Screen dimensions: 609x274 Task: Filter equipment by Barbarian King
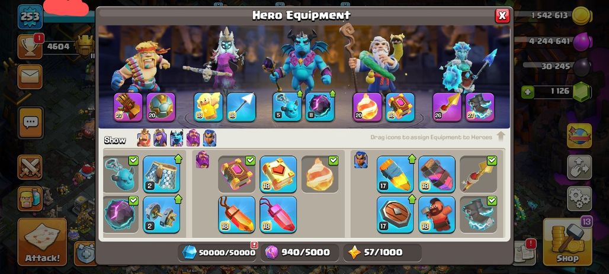[x=144, y=138]
